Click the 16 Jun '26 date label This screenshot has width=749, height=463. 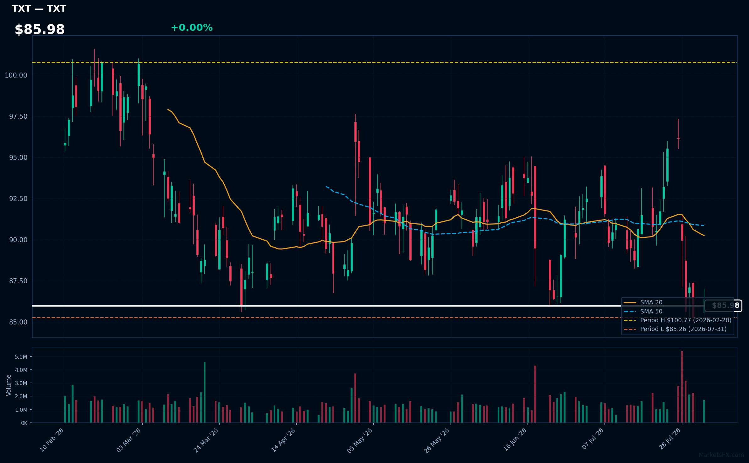pyautogui.click(x=514, y=440)
